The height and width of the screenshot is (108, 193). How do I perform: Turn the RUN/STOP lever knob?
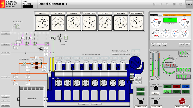pos(156,102)
